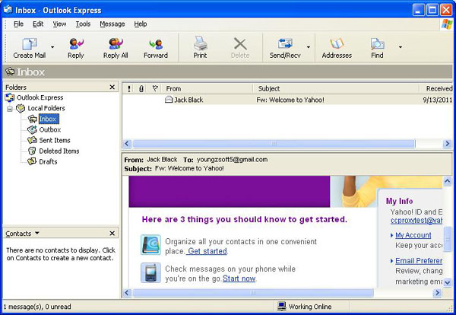Print the current message
The width and height of the screenshot is (456, 315).
[200, 48]
